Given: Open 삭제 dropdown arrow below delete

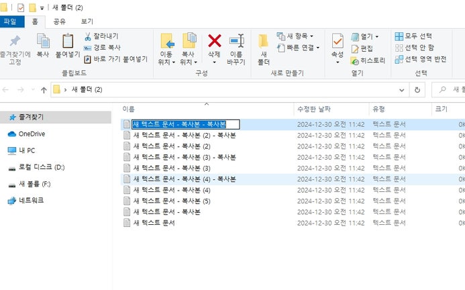Looking at the screenshot, I should pyautogui.click(x=214, y=62).
